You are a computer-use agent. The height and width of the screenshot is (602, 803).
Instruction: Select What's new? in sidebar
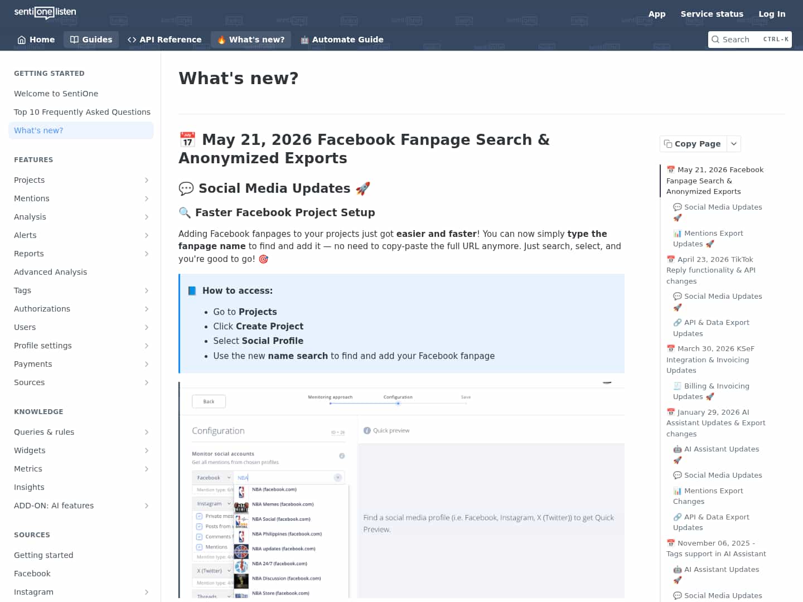coord(81,130)
